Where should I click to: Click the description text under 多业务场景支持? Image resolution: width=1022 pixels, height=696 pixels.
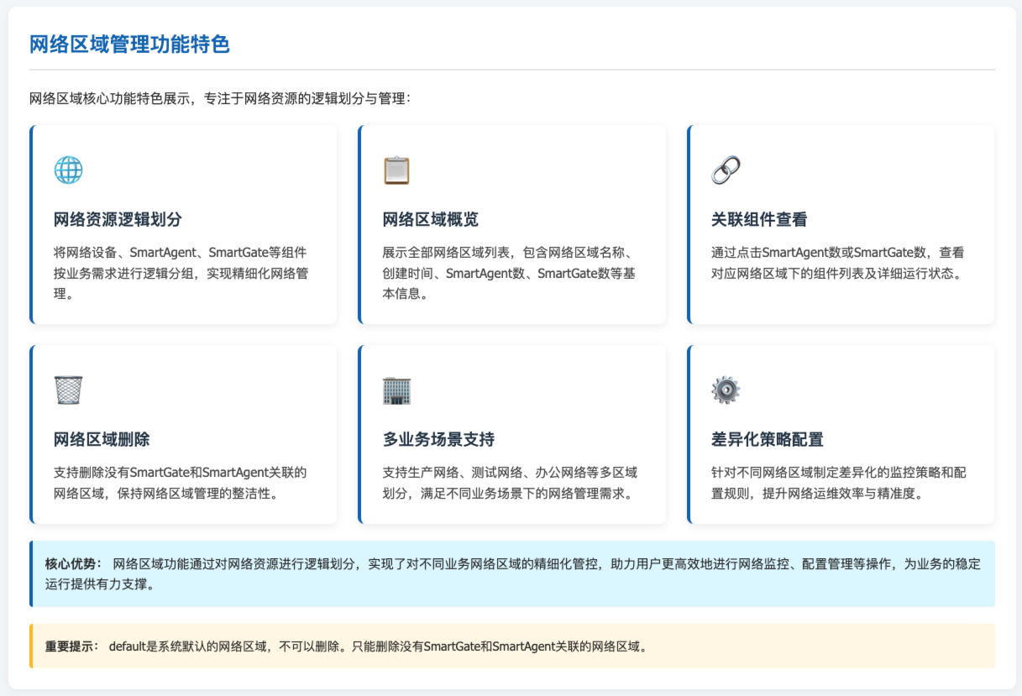pyautogui.click(x=510, y=483)
